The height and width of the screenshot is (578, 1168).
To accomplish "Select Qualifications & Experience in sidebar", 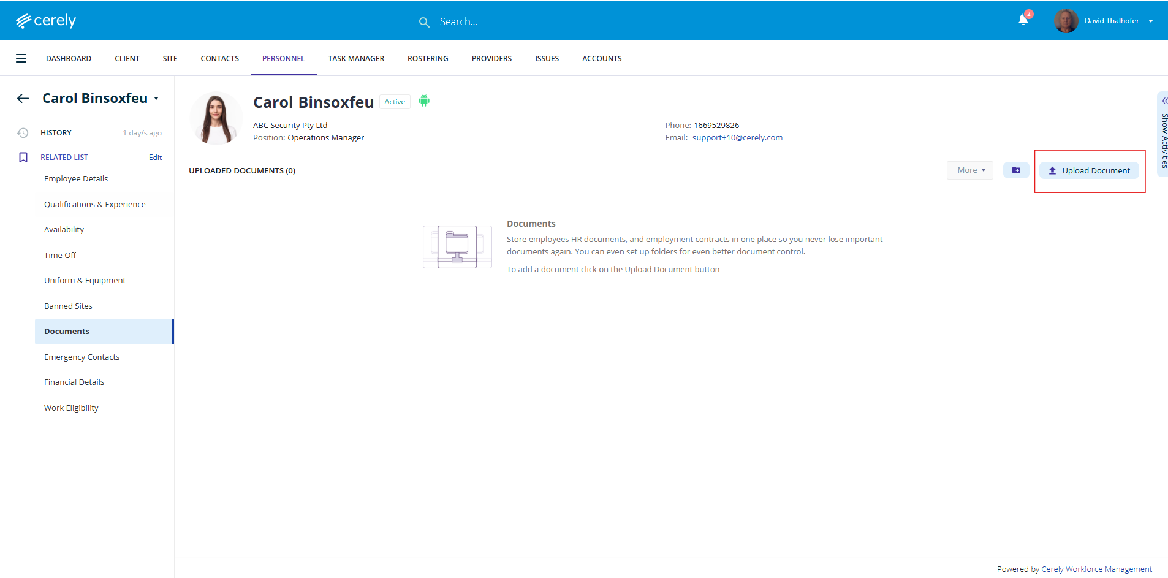I will (x=95, y=205).
